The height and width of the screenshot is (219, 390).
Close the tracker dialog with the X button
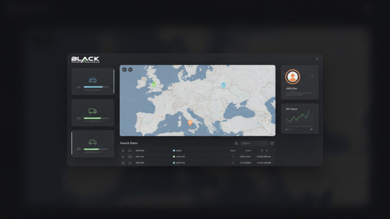click(x=317, y=59)
